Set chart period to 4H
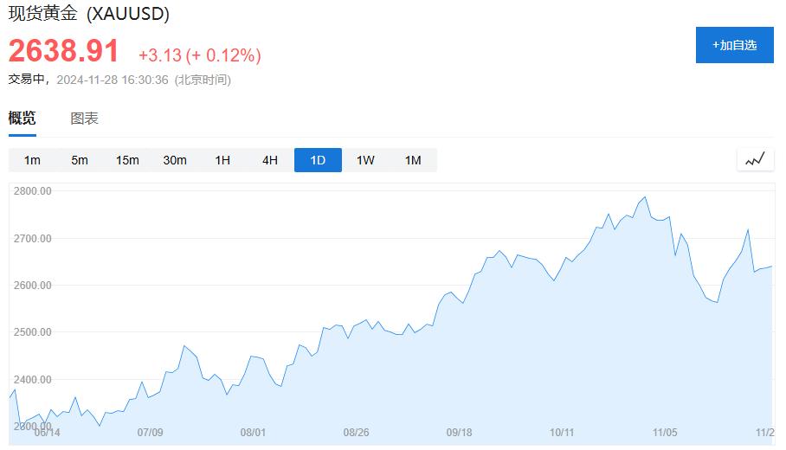786x450 pixels. tap(270, 160)
